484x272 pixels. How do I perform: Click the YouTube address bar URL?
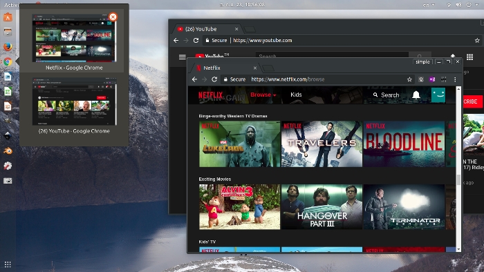click(x=262, y=40)
